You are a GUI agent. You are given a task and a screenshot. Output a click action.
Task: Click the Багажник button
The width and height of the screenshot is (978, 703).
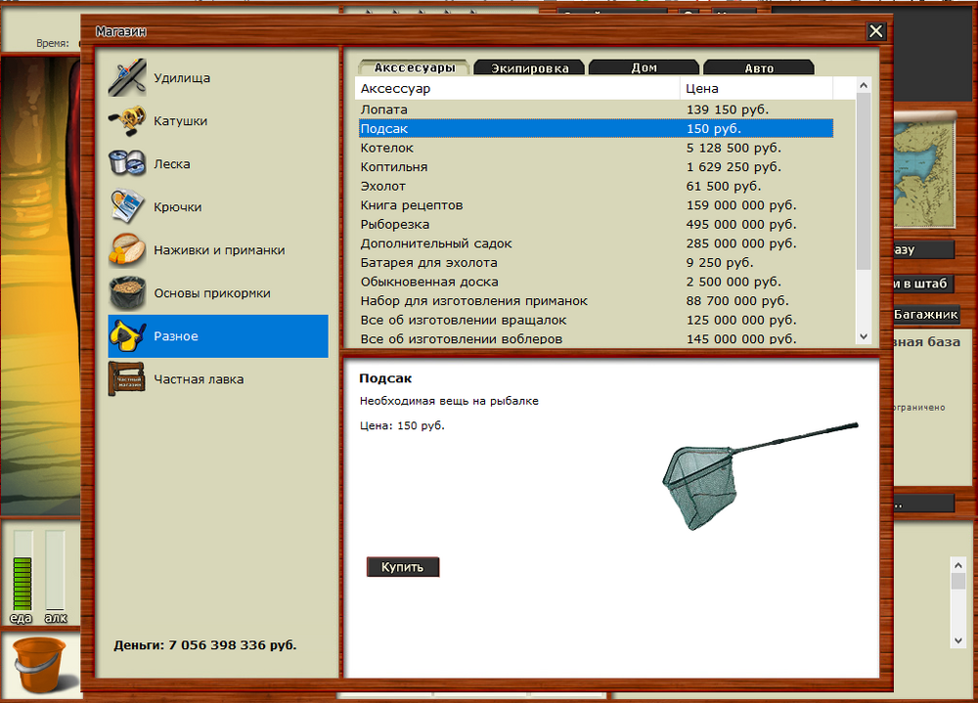(925, 315)
